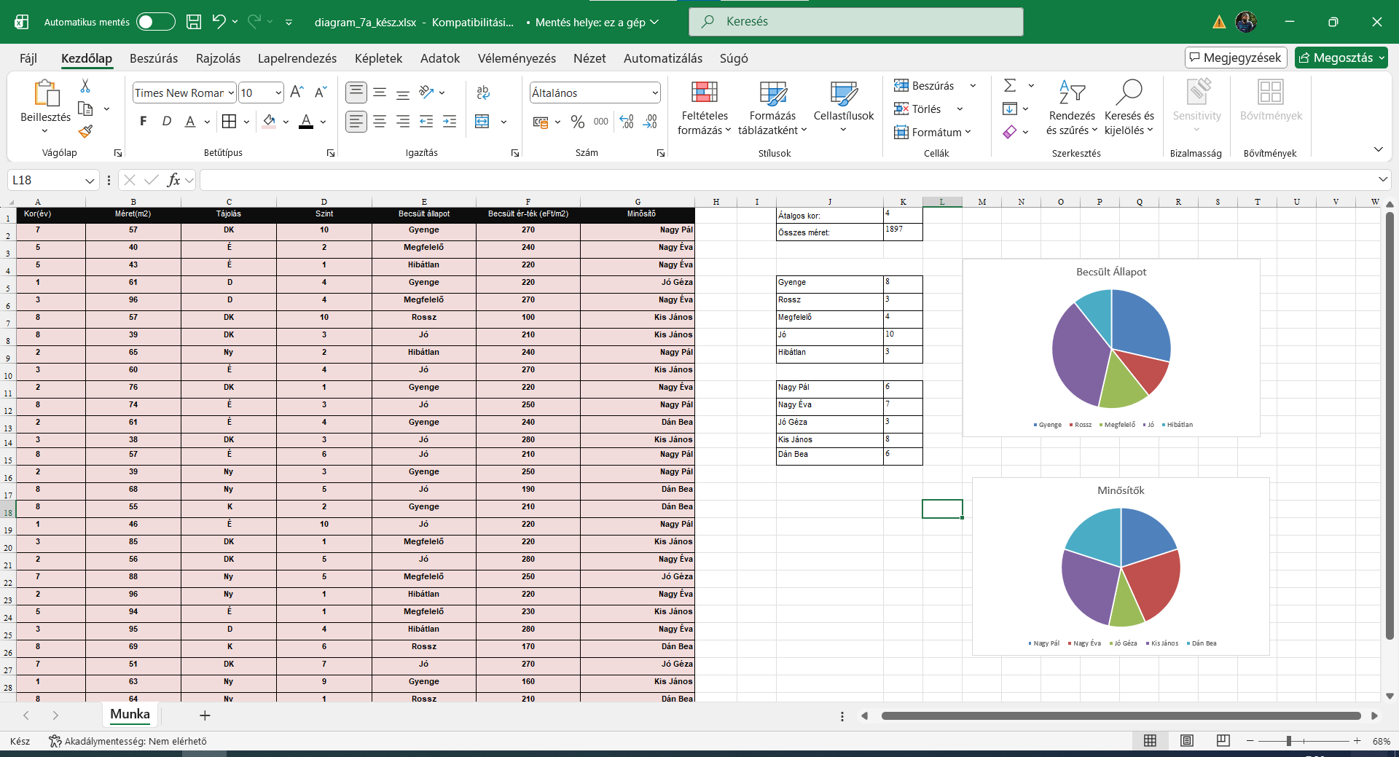This screenshot has width=1399, height=757.
Task: Apply percent style number format
Action: (x=578, y=122)
